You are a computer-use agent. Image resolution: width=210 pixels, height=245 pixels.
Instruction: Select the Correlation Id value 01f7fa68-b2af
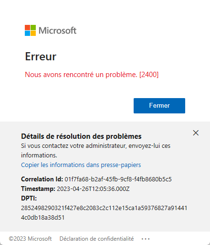coord(118,179)
